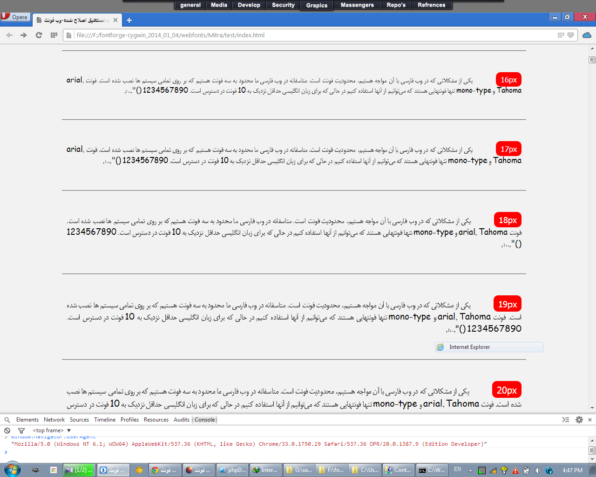596x477 pixels.
Task: Go forward with the forward arrow
Action: point(23,35)
